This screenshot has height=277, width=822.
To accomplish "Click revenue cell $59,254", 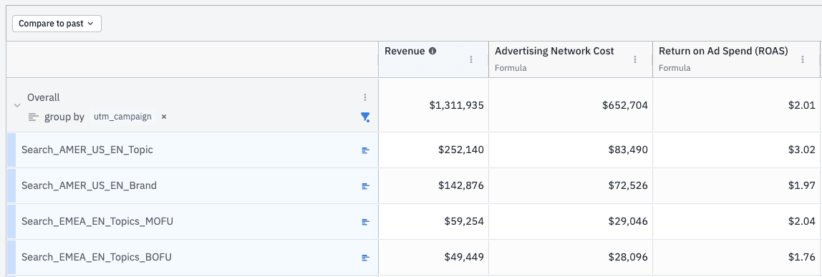I will (463, 221).
